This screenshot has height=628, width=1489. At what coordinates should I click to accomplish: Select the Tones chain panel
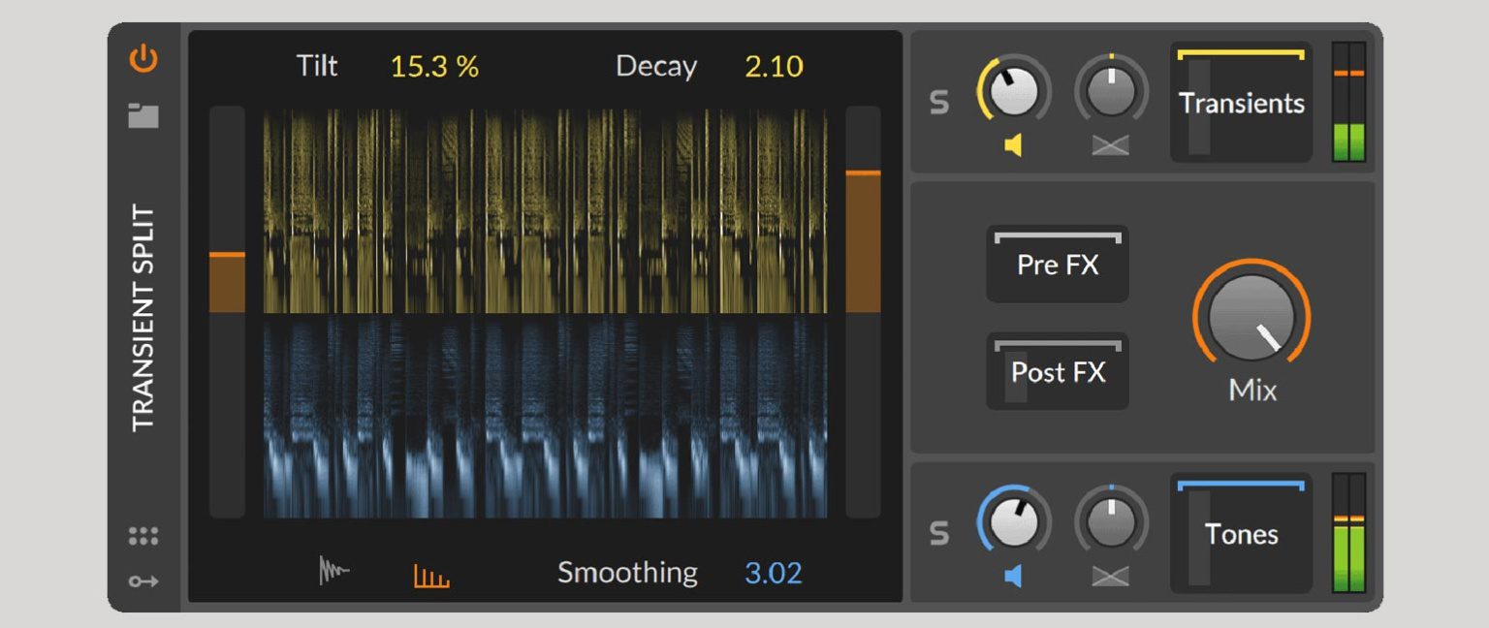(x=1240, y=533)
